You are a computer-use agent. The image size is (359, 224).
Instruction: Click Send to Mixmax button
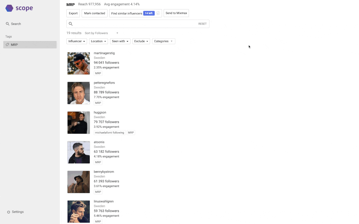click(176, 13)
